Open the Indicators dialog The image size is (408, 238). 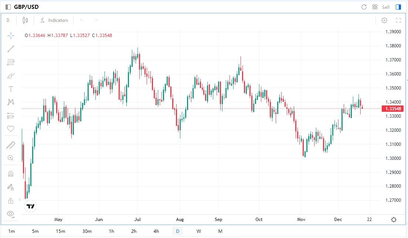pos(54,20)
